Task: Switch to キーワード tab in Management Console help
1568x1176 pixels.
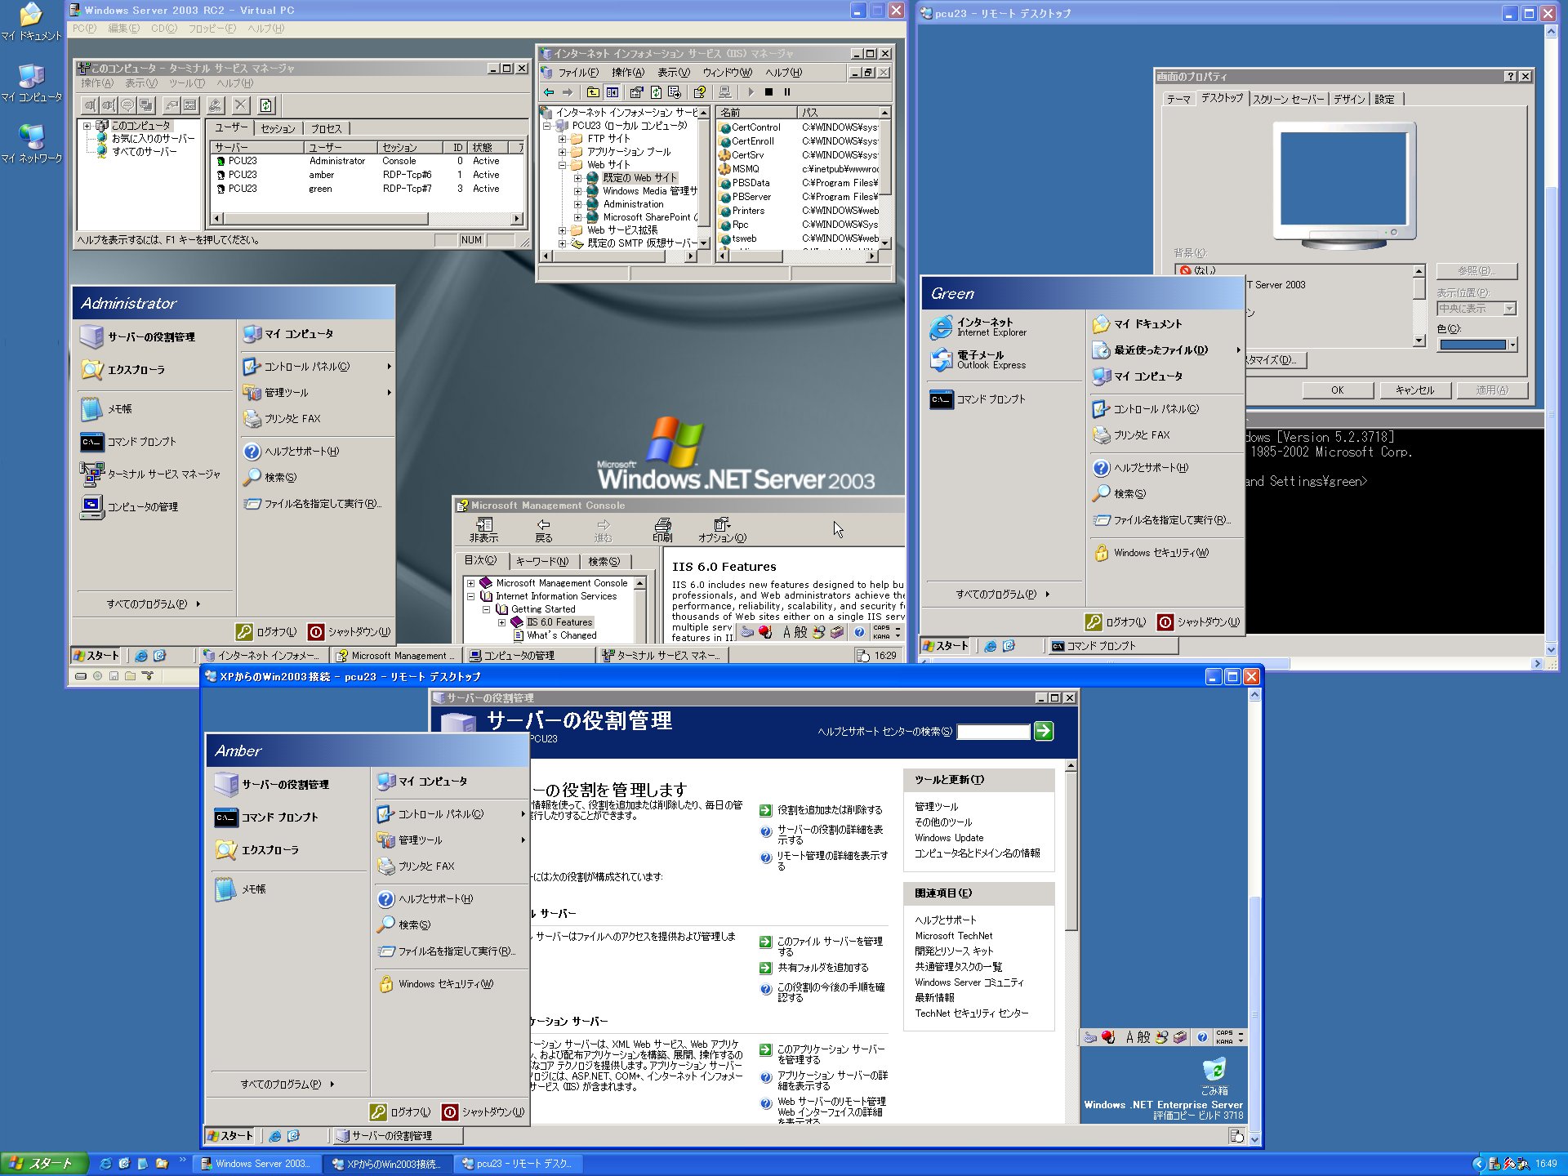Action: (x=542, y=562)
